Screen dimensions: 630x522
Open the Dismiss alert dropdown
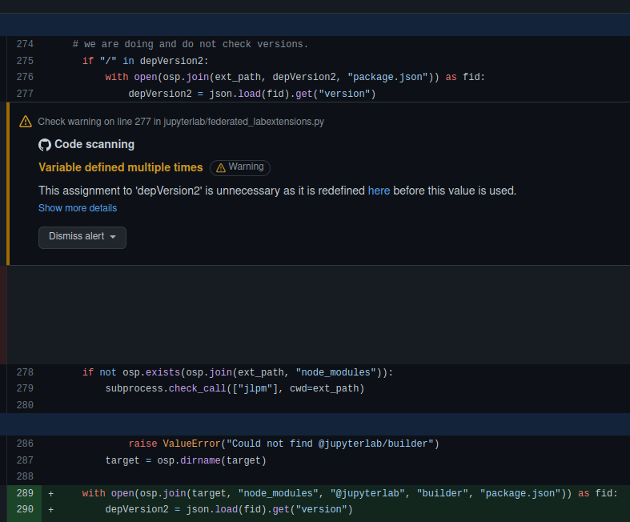coord(82,238)
